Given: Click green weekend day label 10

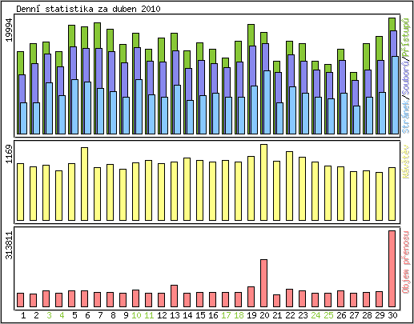Looking at the screenshot, I should [x=136, y=315].
